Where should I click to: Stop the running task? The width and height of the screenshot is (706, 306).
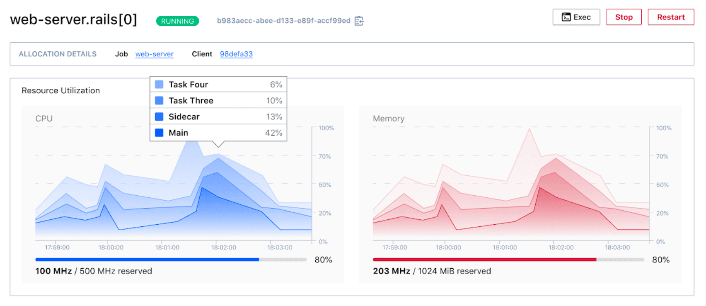[x=624, y=17]
